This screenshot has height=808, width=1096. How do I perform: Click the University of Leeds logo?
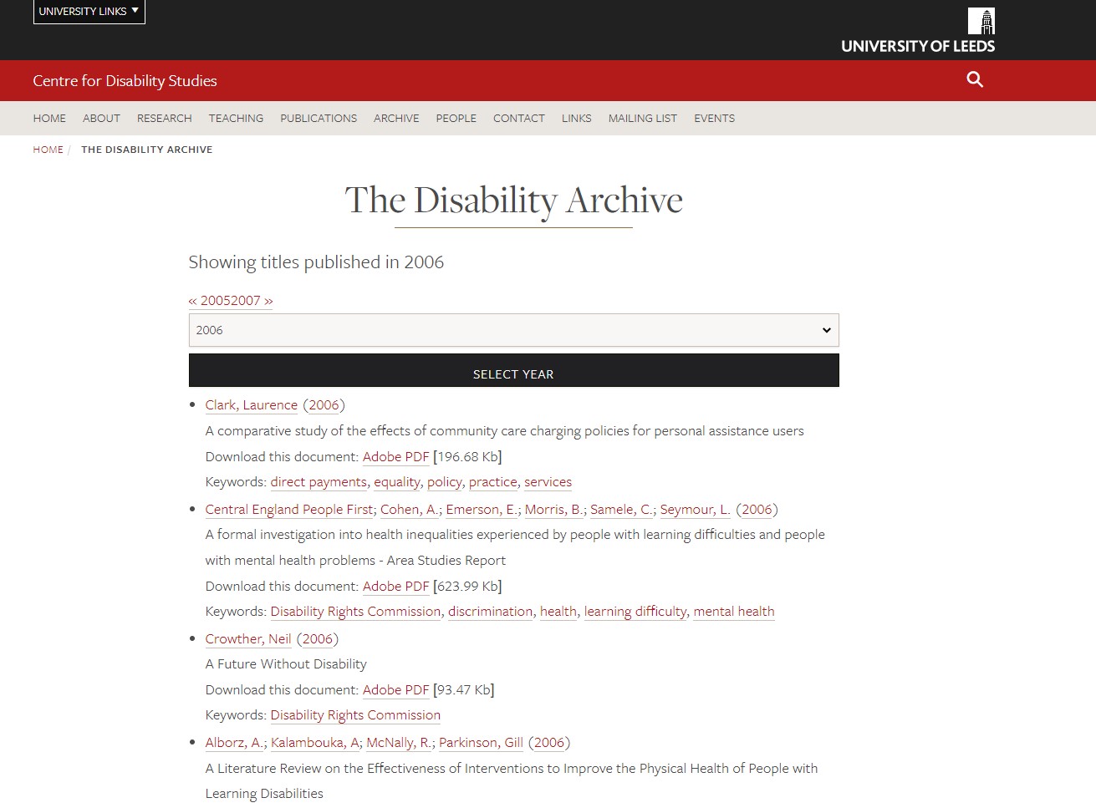917,29
